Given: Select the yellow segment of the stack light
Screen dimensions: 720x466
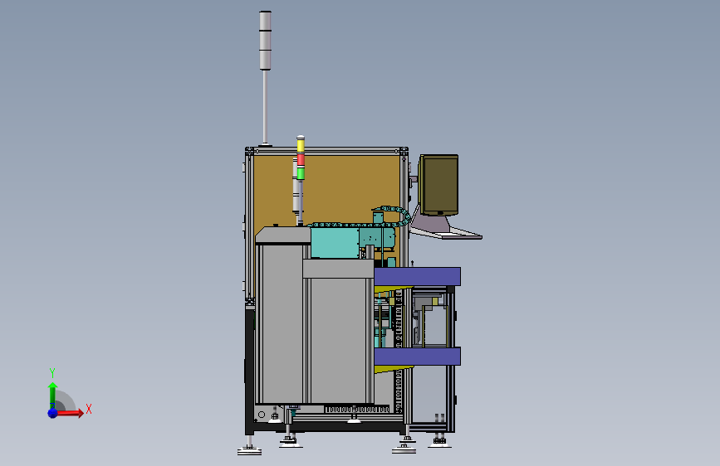Looking at the screenshot, I should (301, 145).
